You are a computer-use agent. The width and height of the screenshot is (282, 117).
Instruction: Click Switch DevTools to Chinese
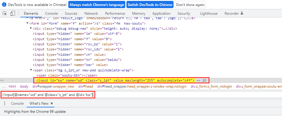click(x=150, y=5)
